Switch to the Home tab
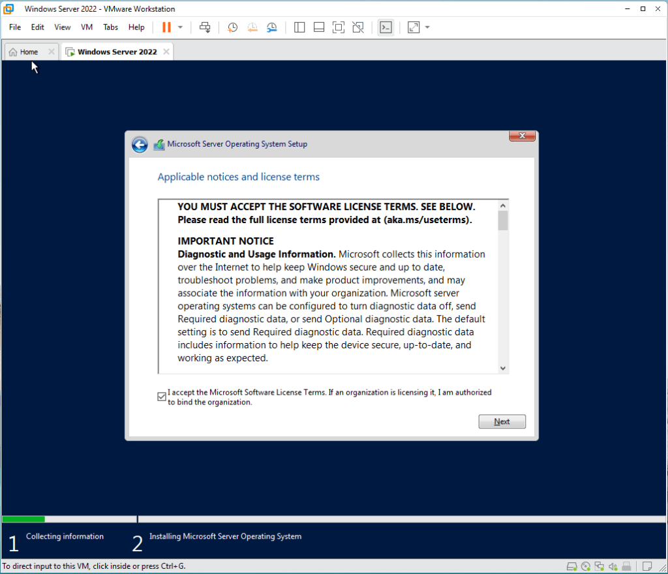The width and height of the screenshot is (668, 574). pos(24,52)
